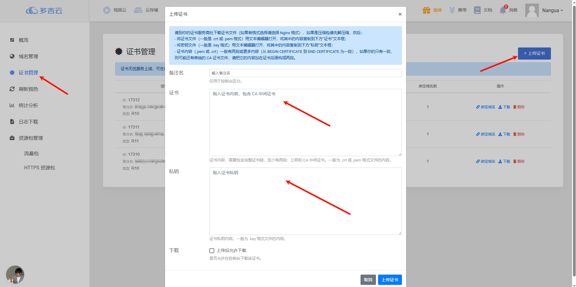Enable the allow download after upload checkbox
Screen dimensions: 576x287
click(212, 251)
